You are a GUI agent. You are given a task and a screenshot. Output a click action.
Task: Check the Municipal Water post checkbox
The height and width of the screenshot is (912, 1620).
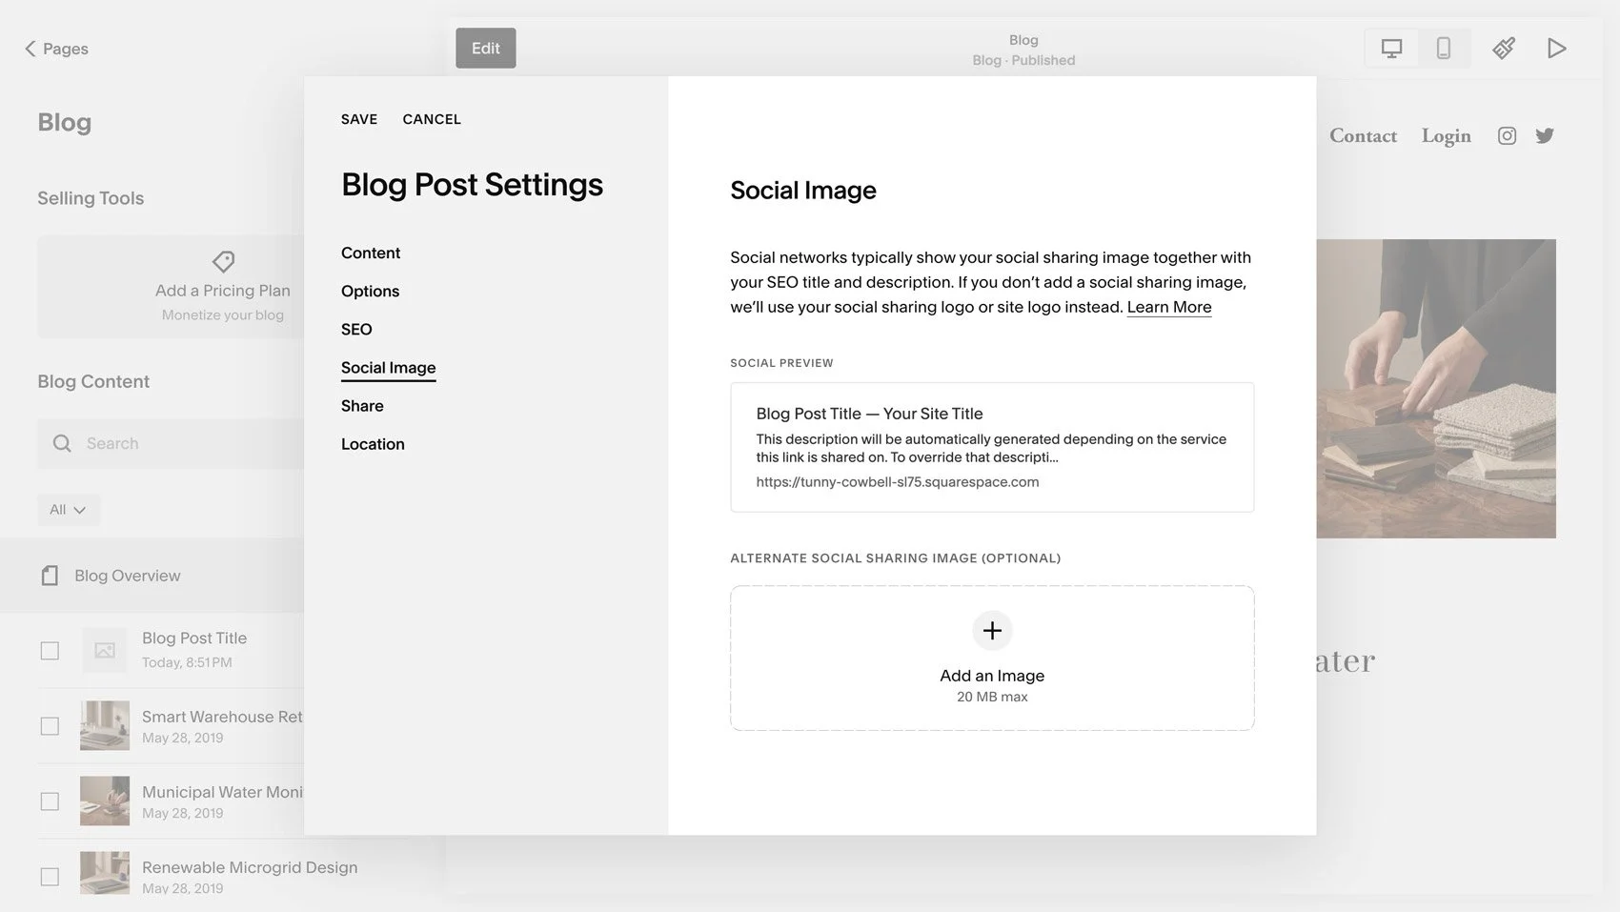[x=50, y=801]
